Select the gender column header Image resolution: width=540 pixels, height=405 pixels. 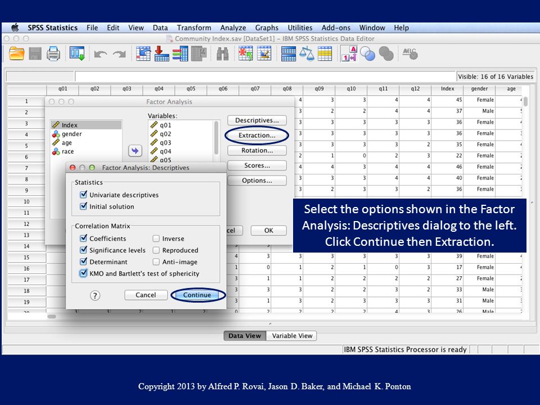(x=479, y=89)
